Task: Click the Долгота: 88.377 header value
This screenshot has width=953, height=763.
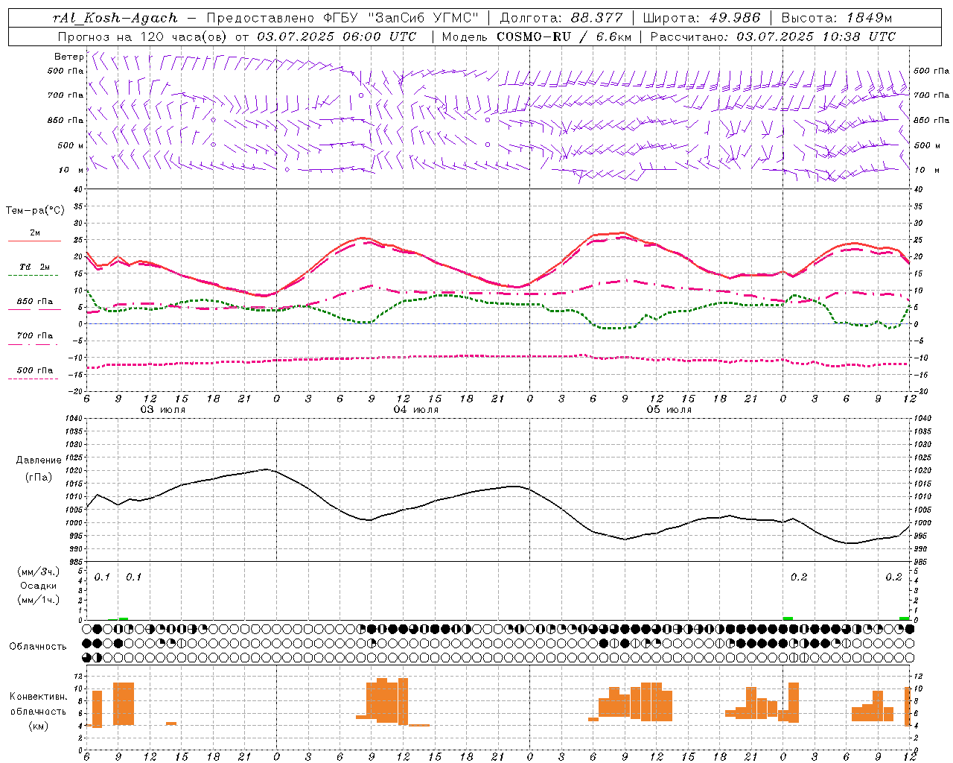Action: pyautogui.click(x=560, y=18)
